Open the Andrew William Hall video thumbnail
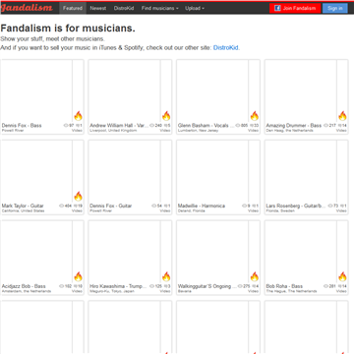The height and width of the screenshot is (354, 354). pos(124,90)
